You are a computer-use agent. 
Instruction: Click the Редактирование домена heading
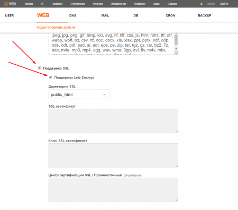pyautogui.click(x=56, y=28)
